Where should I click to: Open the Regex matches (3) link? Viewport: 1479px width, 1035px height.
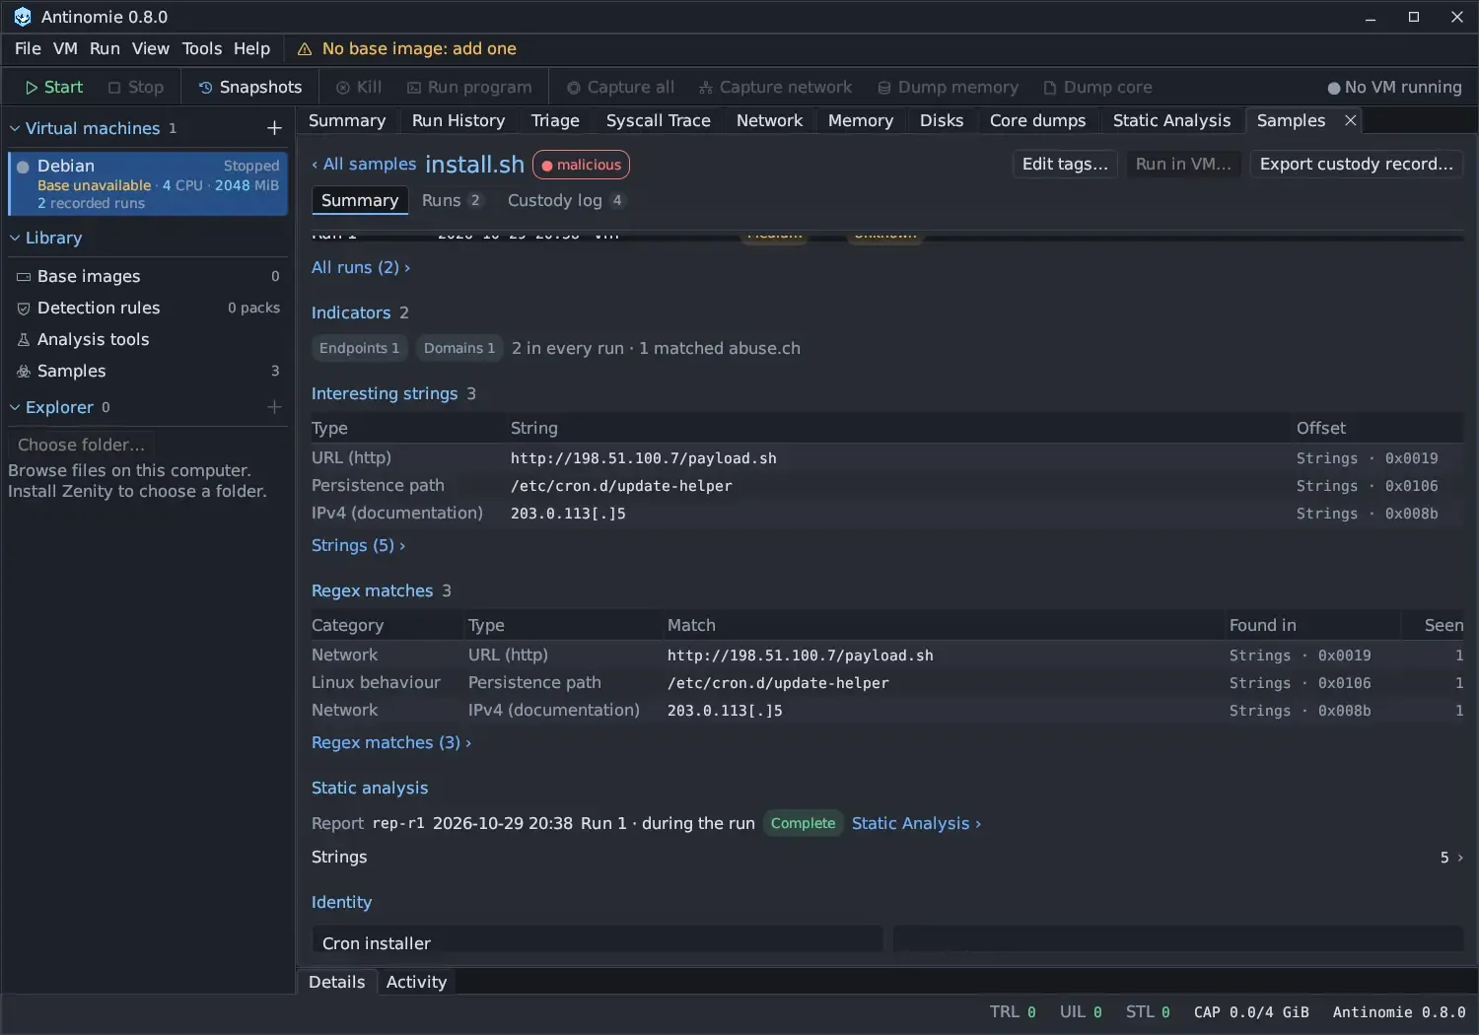pyautogui.click(x=391, y=742)
